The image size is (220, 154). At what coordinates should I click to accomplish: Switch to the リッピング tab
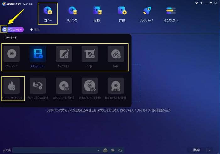[73, 14]
